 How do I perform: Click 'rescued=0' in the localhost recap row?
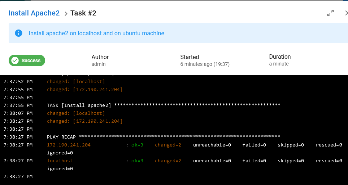pyautogui.click(x=329, y=161)
